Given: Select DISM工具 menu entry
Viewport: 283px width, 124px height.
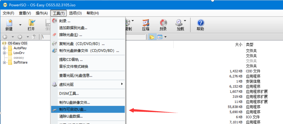Looking at the screenshot, I should pyautogui.click(x=69, y=93).
